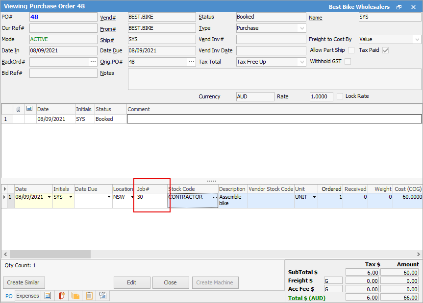Screen dimensions: 423x303
Task: Open the red folder documents tab icon
Action: [62, 296]
